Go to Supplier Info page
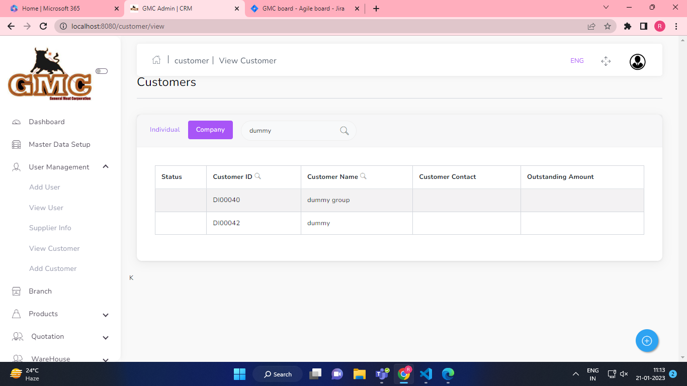Viewport: 687px width, 386px height. click(50, 228)
